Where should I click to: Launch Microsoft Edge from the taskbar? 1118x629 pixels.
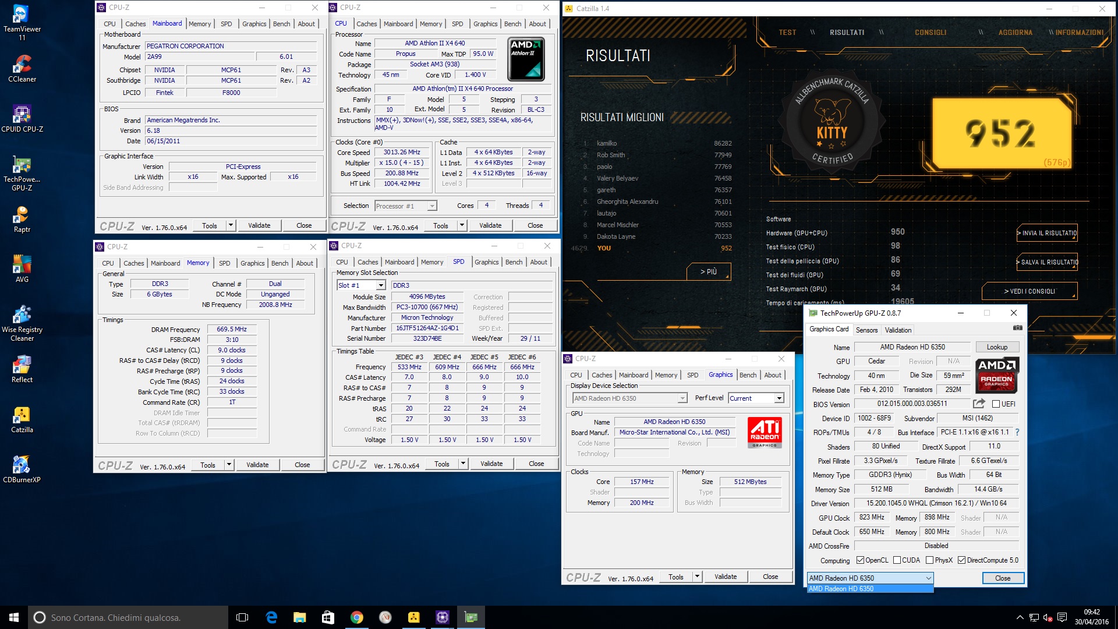271,617
